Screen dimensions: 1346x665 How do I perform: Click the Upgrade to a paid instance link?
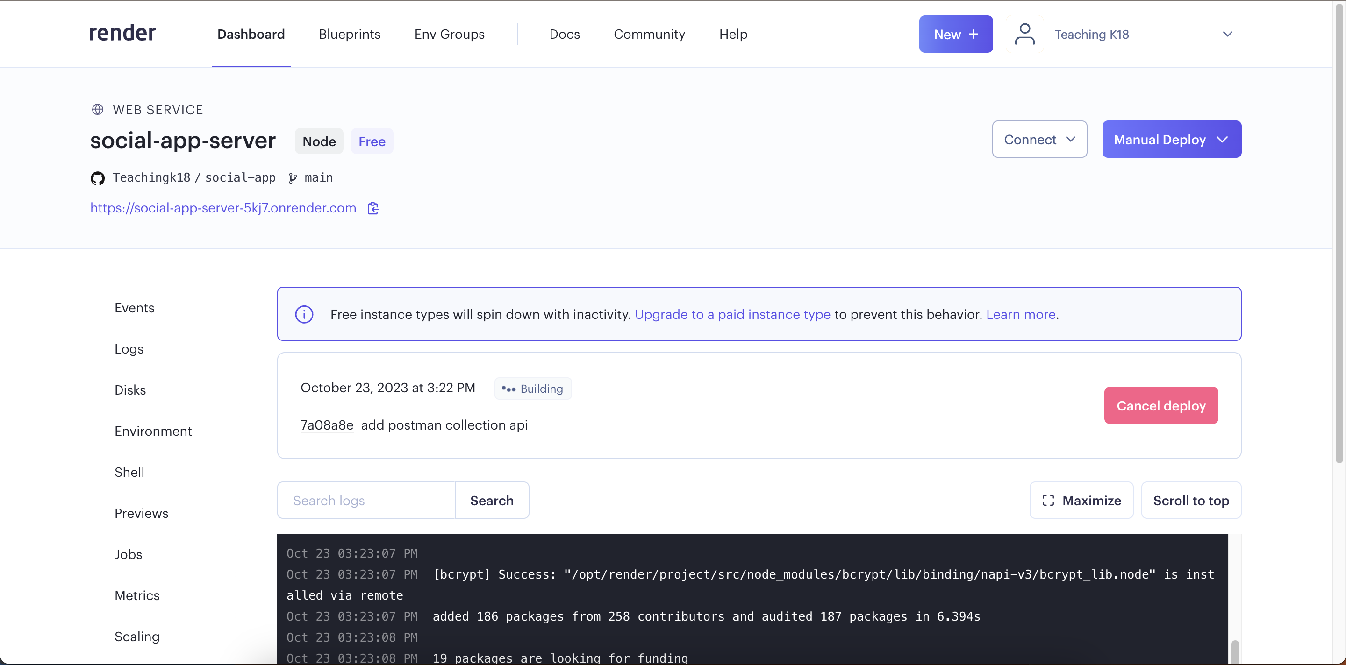click(x=732, y=314)
